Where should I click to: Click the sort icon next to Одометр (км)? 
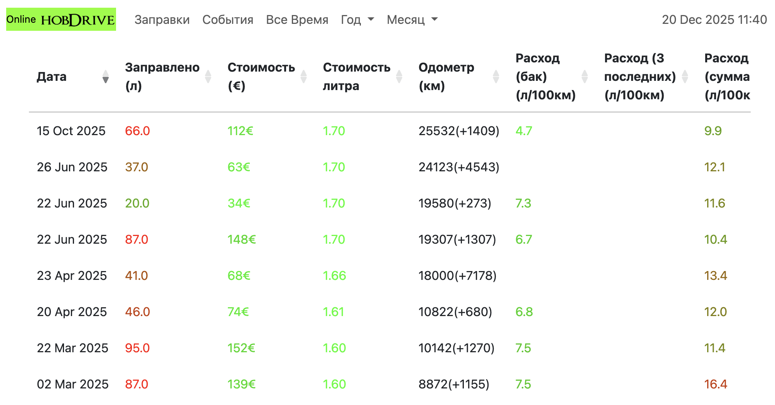[497, 77]
